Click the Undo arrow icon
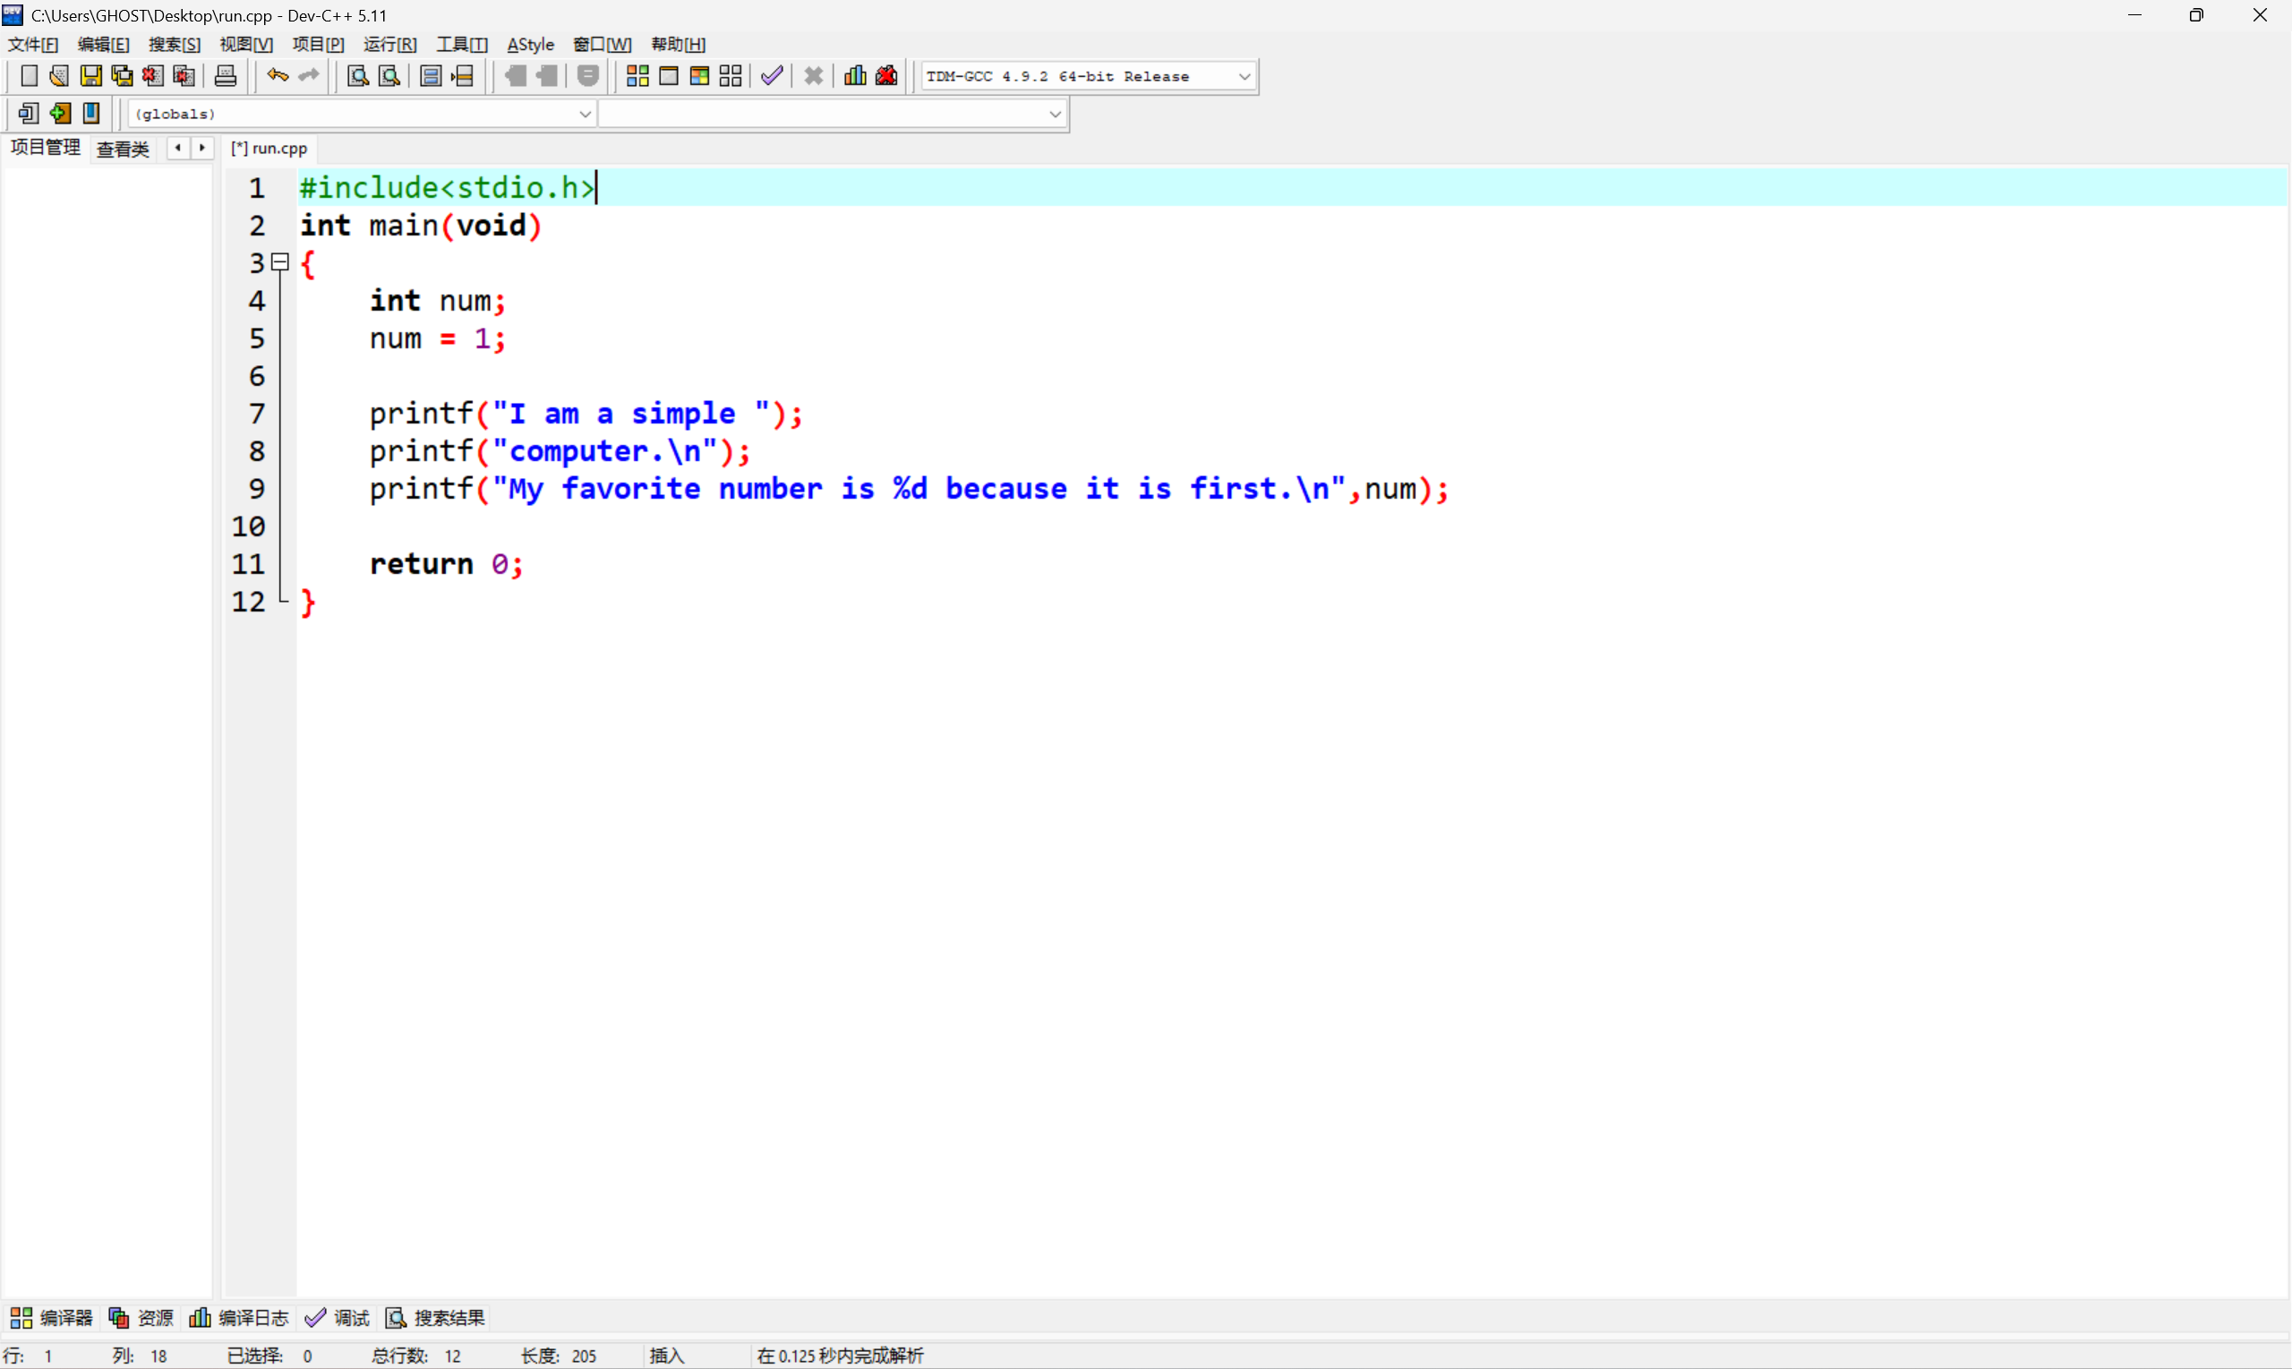 coord(277,77)
